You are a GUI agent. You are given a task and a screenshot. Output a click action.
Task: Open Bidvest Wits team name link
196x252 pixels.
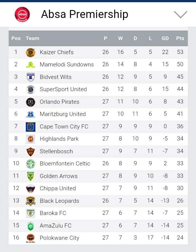(56, 77)
